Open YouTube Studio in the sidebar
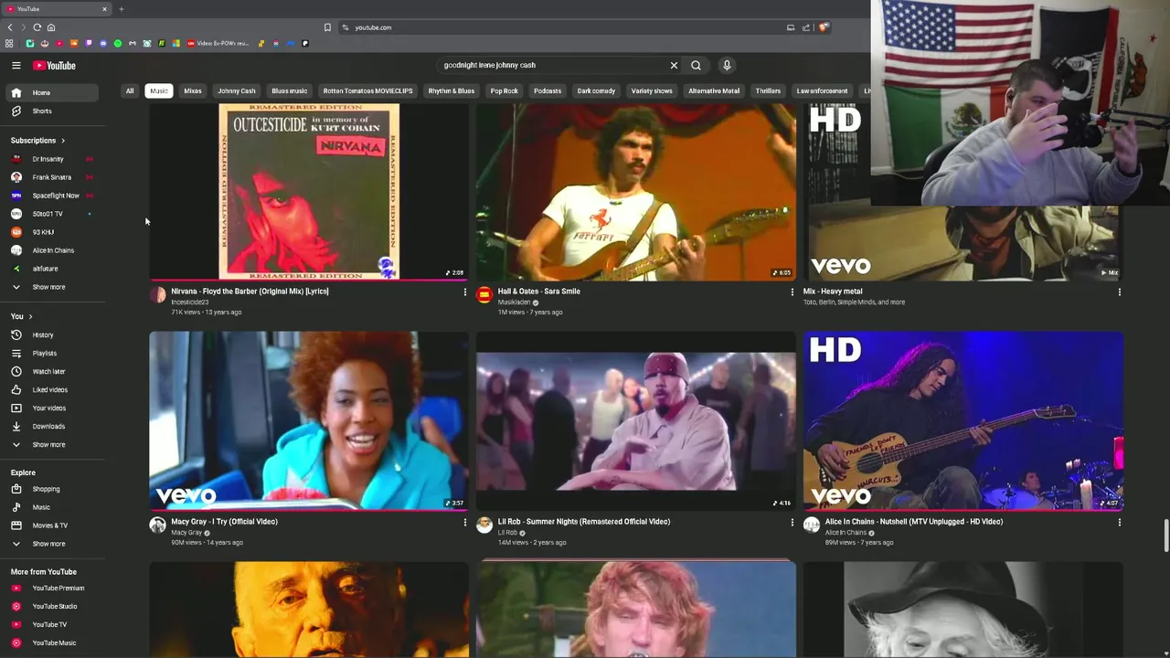The width and height of the screenshot is (1170, 658). [51, 606]
